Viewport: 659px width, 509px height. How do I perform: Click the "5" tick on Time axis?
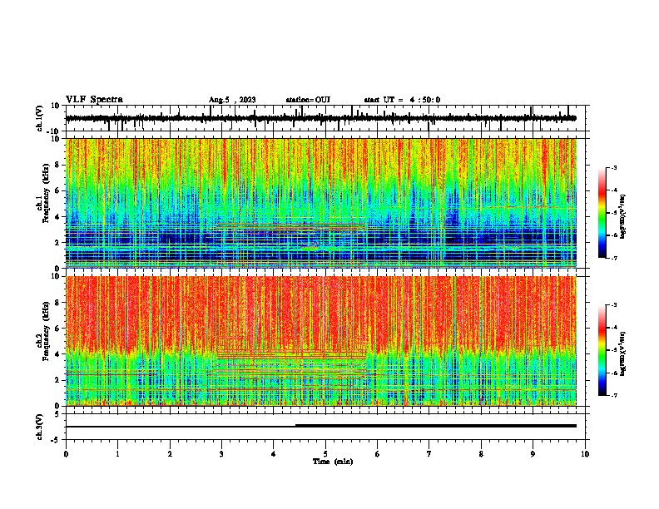coord(325,454)
